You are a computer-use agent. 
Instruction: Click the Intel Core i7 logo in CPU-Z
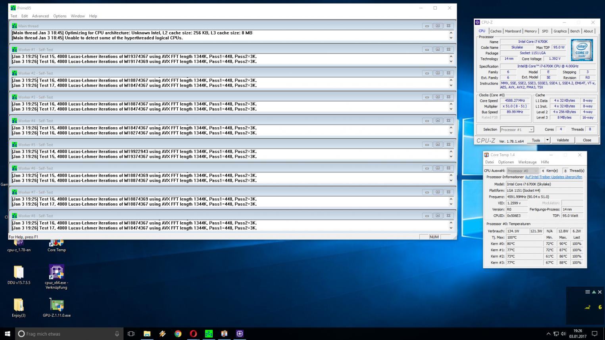(582, 50)
